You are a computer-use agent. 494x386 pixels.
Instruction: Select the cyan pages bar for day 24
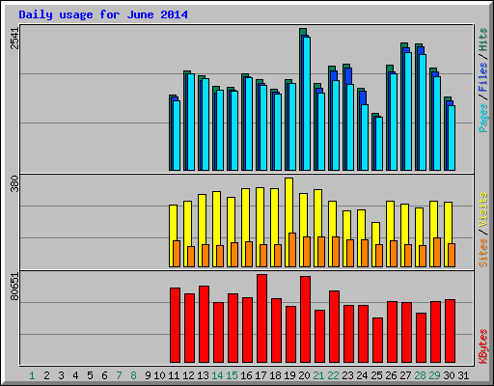coord(365,138)
